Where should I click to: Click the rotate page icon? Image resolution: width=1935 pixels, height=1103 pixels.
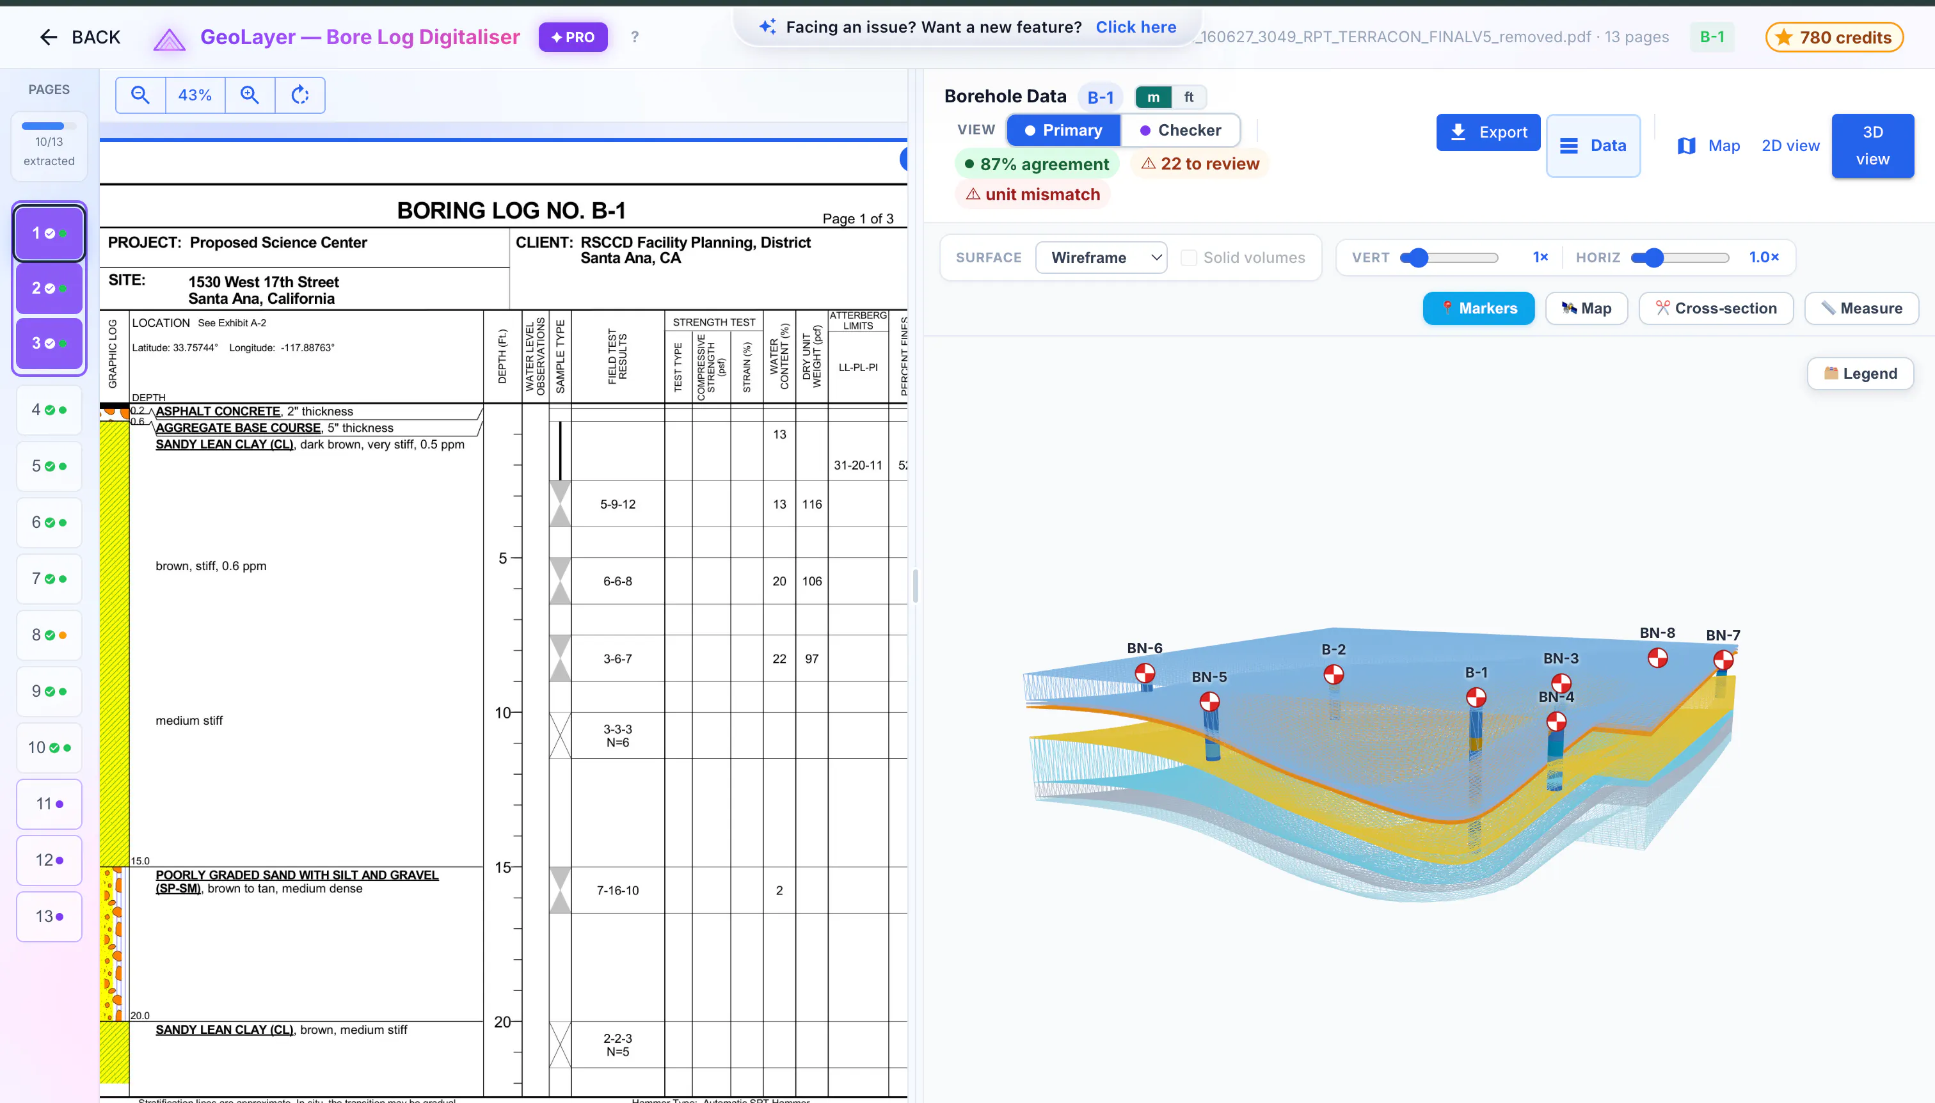coord(300,95)
